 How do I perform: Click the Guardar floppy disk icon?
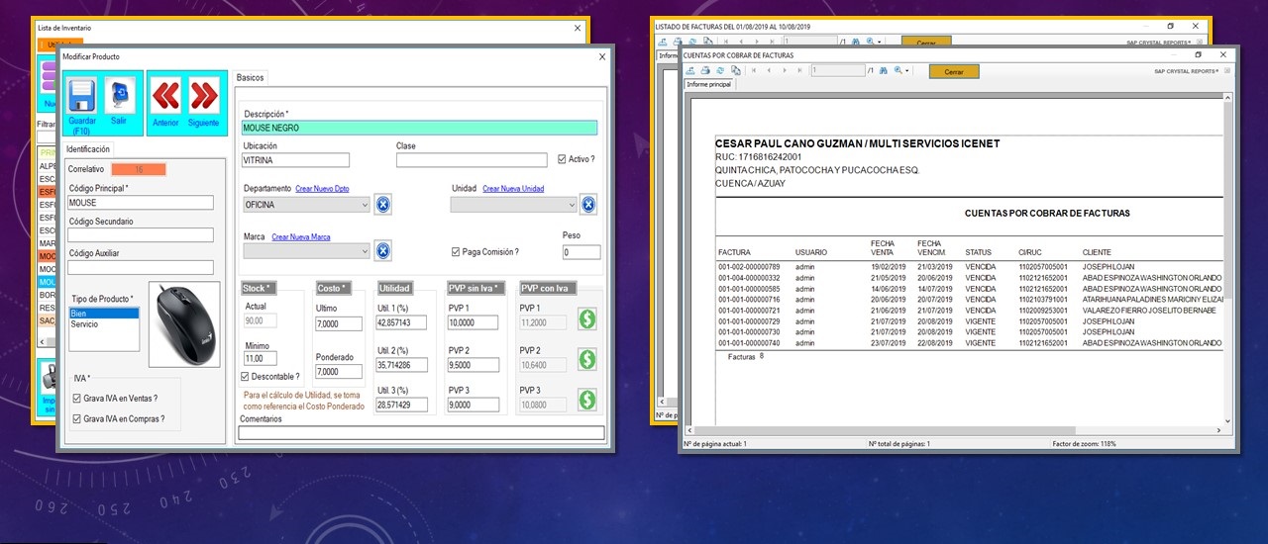pyautogui.click(x=81, y=97)
